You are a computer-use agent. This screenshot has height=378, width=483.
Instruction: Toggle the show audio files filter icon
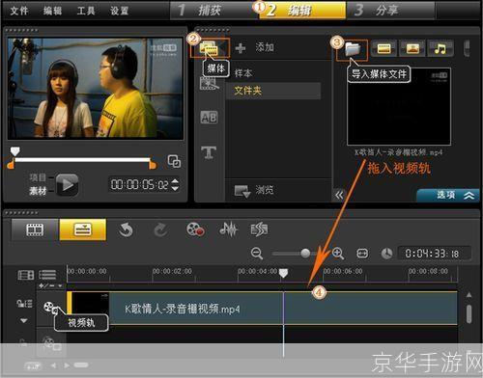pos(440,48)
